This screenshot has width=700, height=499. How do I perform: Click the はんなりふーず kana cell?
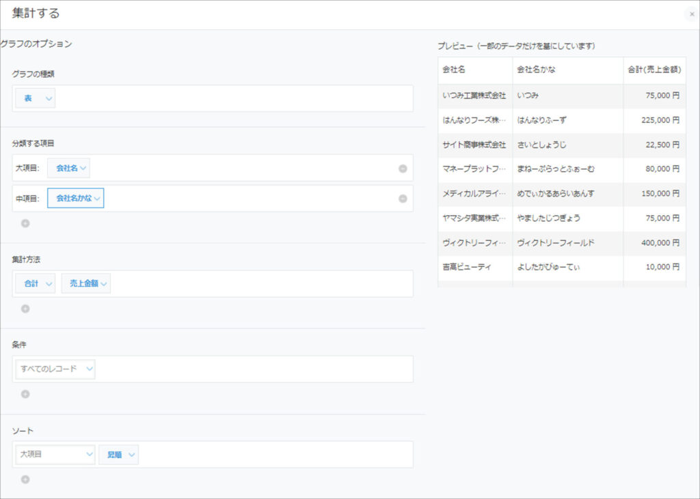pos(568,120)
